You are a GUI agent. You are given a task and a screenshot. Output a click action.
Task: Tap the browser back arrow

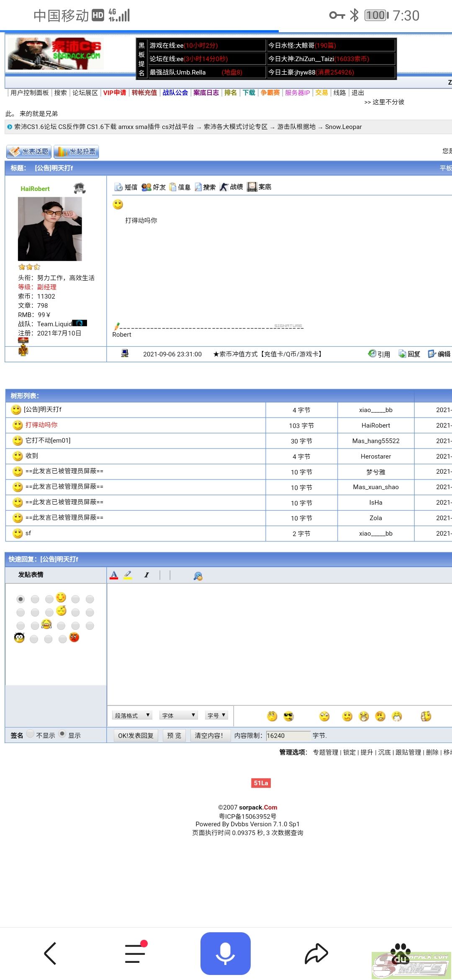pos(50,953)
